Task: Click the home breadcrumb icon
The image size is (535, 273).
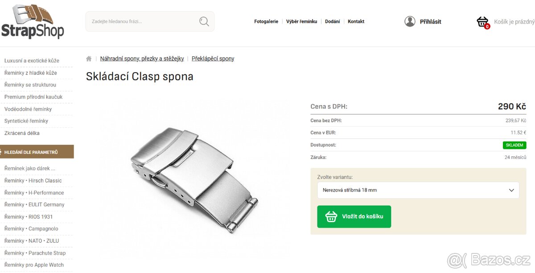Action: (89, 59)
